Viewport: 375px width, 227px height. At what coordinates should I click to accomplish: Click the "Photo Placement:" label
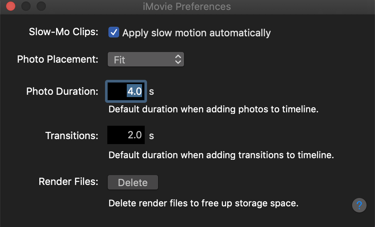click(x=58, y=60)
